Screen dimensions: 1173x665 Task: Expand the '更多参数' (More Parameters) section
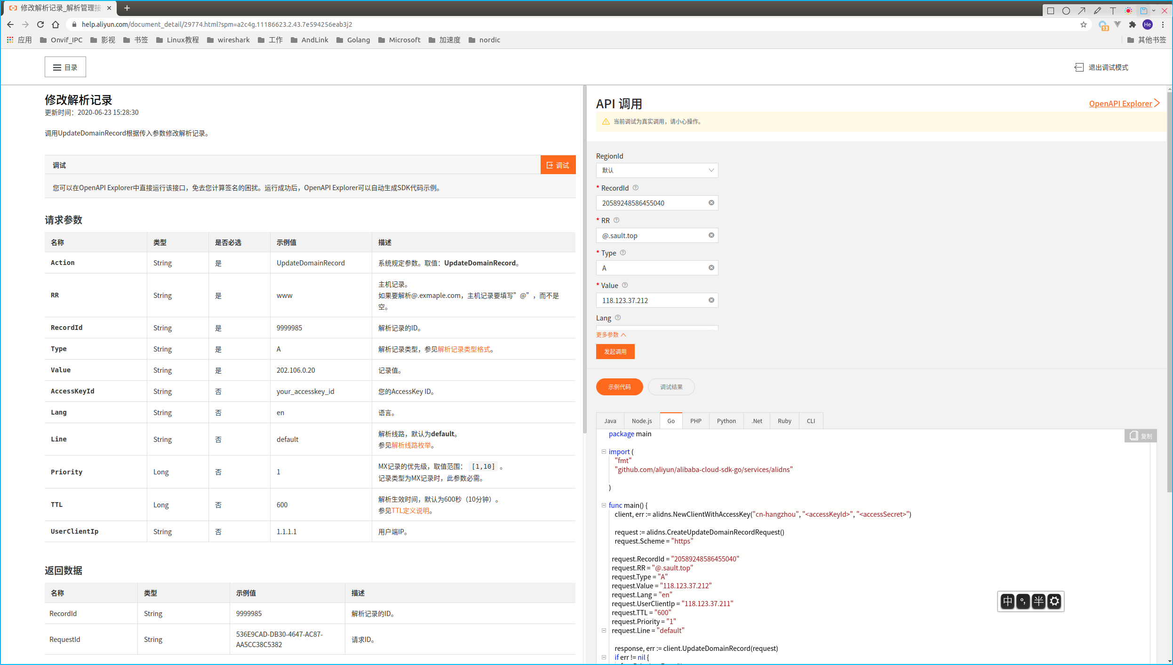(x=610, y=334)
